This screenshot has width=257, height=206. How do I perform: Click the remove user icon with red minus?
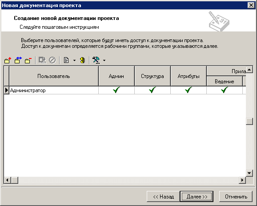tap(28, 60)
